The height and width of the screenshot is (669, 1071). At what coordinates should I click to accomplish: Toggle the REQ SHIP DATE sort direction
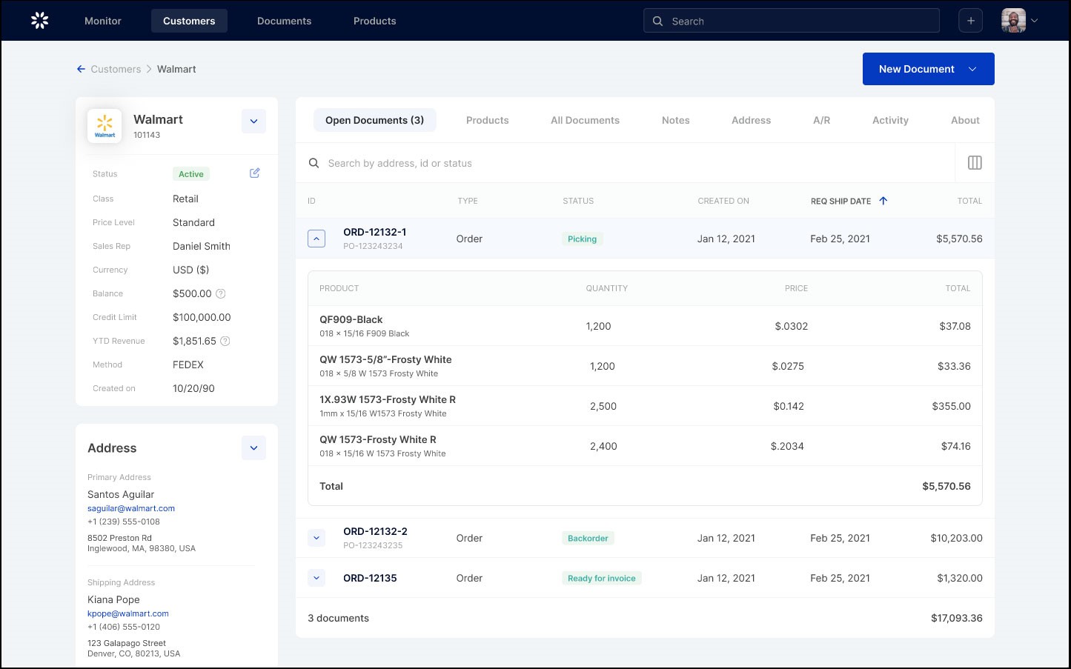[x=883, y=200]
